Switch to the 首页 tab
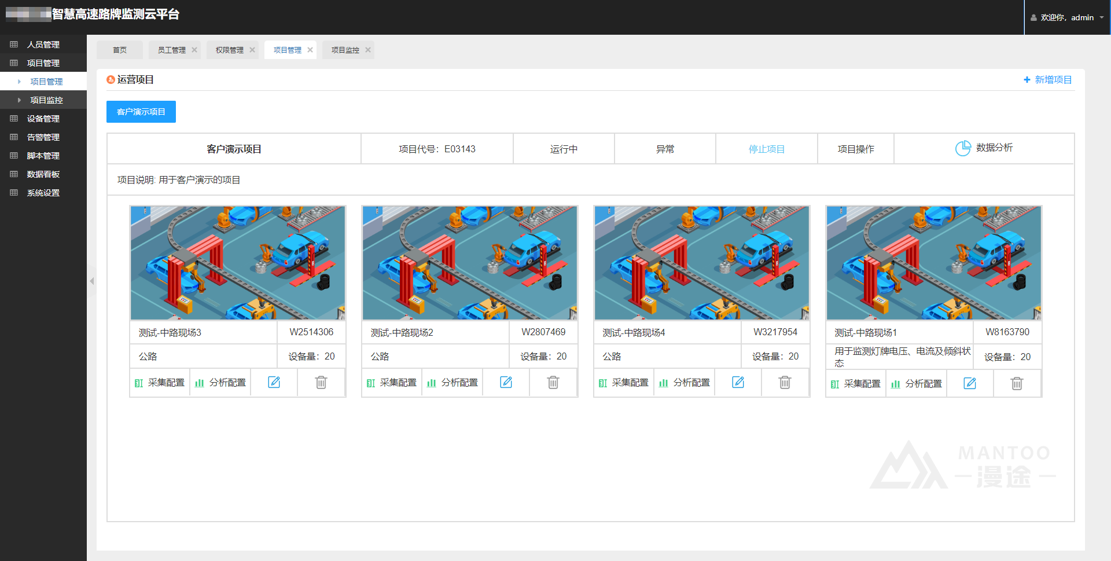Image resolution: width=1111 pixels, height=561 pixels. click(120, 50)
